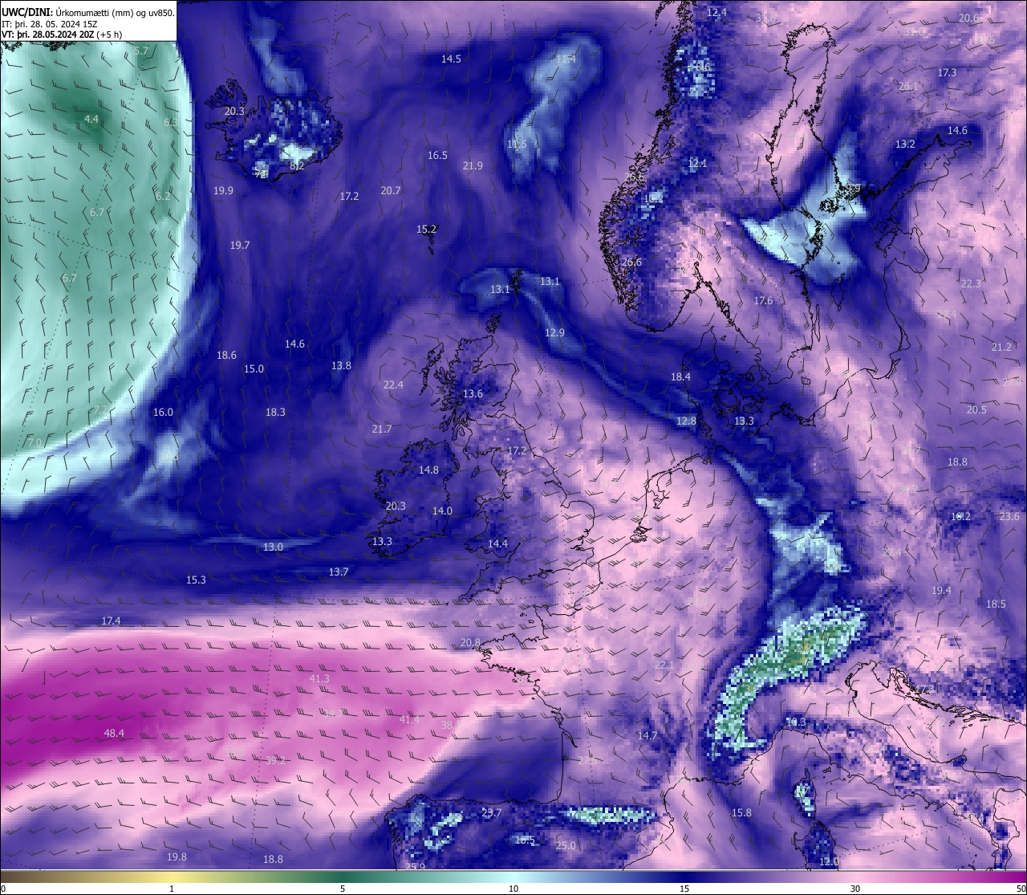Select the 19.7 value label
Image resolution: width=1027 pixels, height=895 pixels.
[x=240, y=245]
